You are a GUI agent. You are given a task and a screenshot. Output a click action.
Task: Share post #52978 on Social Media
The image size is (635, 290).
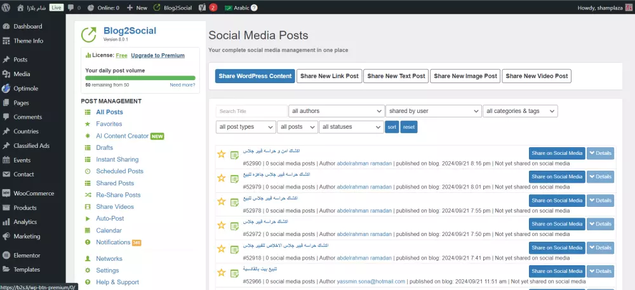point(557,201)
